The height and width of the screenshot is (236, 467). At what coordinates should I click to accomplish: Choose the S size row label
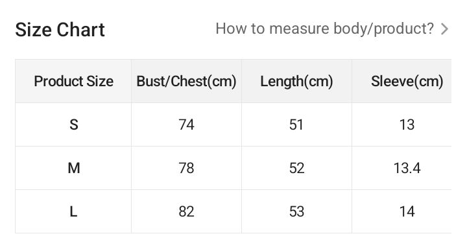click(x=74, y=124)
